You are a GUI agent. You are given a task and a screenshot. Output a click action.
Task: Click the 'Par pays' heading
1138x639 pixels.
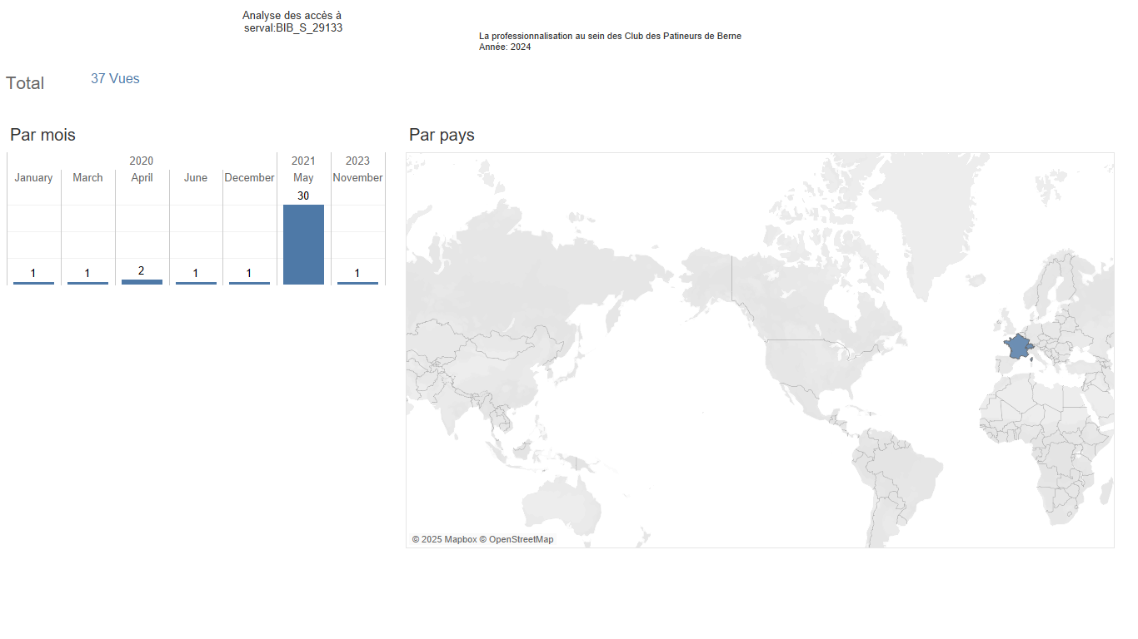coord(442,135)
